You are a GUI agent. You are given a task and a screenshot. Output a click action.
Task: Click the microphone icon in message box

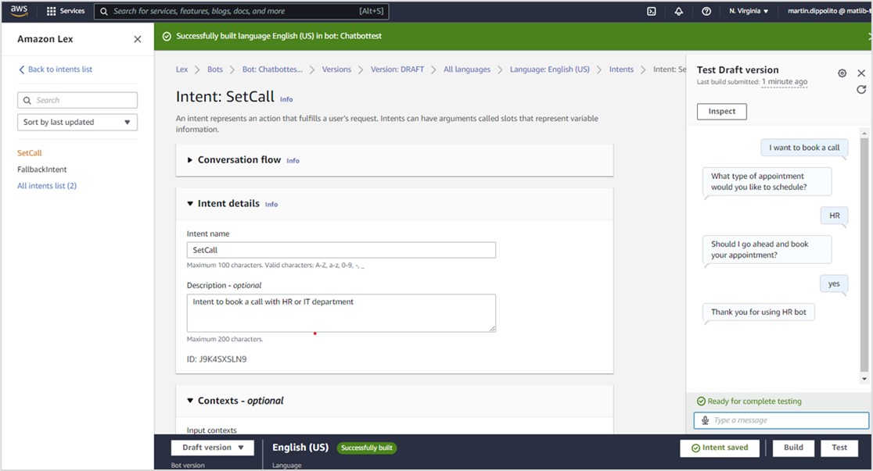705,420
